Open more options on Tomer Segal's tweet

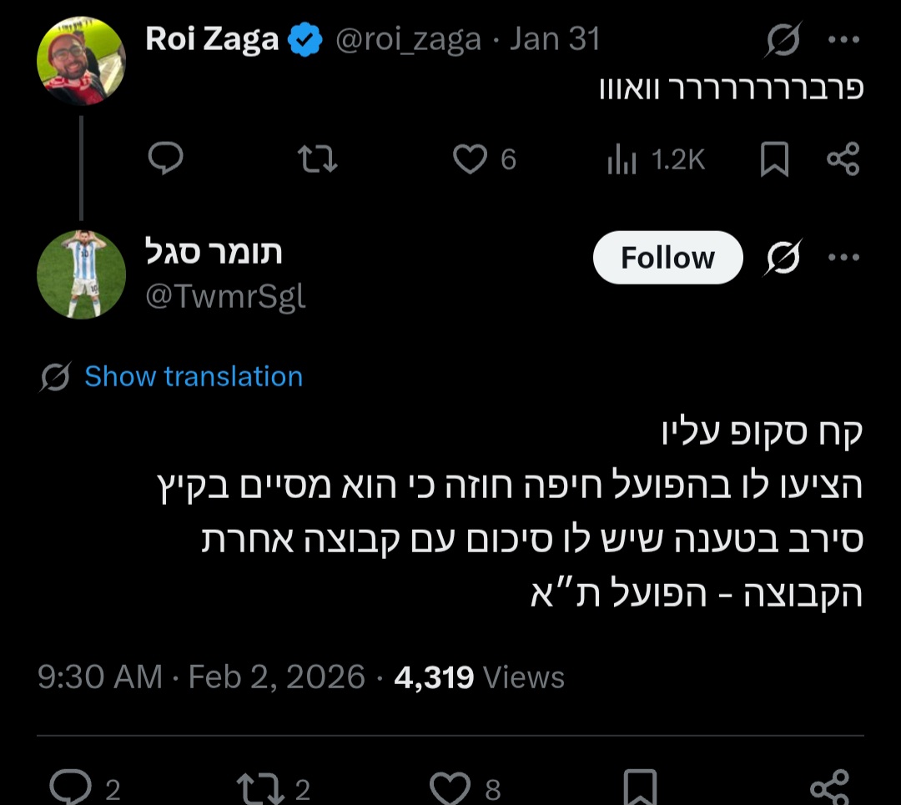(x=844, y=257)
